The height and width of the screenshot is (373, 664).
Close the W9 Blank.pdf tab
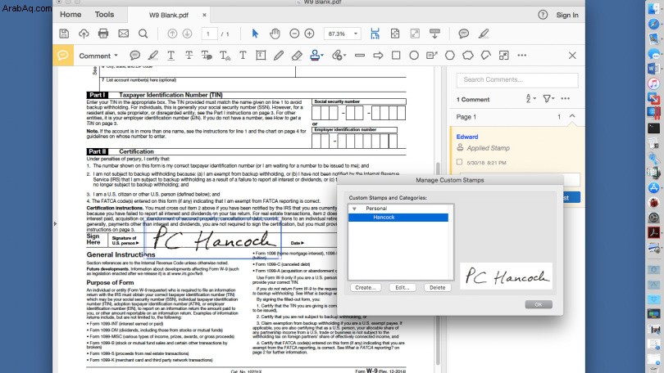pyautogui.click(x=204, y=15)
